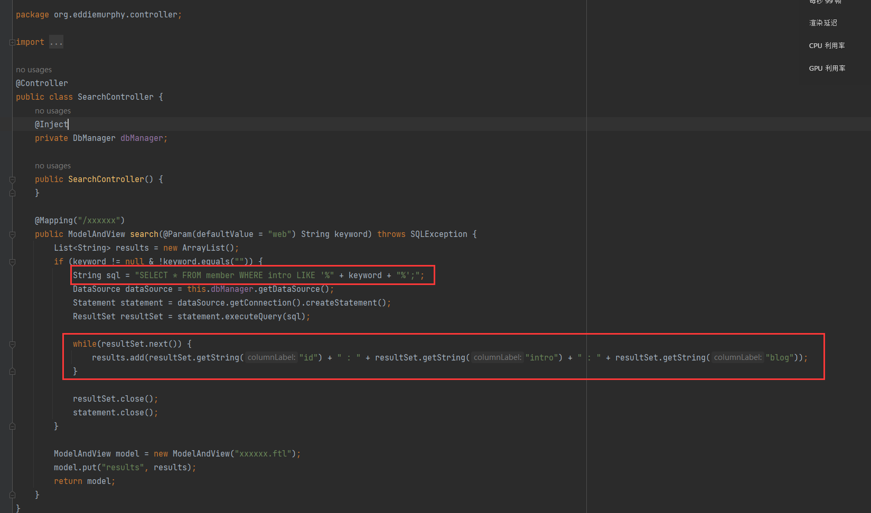Click fold end marker at search method closing brace

tap(12, 495)
